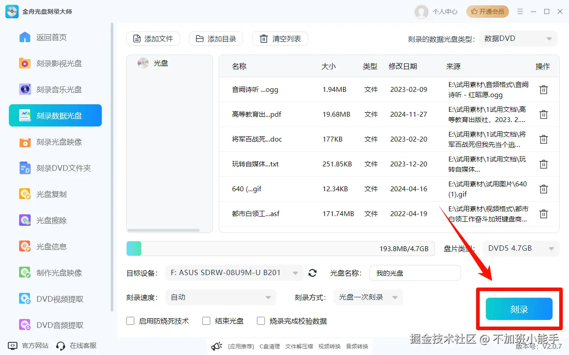Delete the 高等教育出 pdf file row
This screenshot has height=355, width=569.
point(543,114)
